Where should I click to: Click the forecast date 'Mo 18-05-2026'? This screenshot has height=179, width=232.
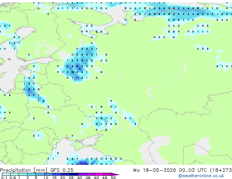[154, 170]
